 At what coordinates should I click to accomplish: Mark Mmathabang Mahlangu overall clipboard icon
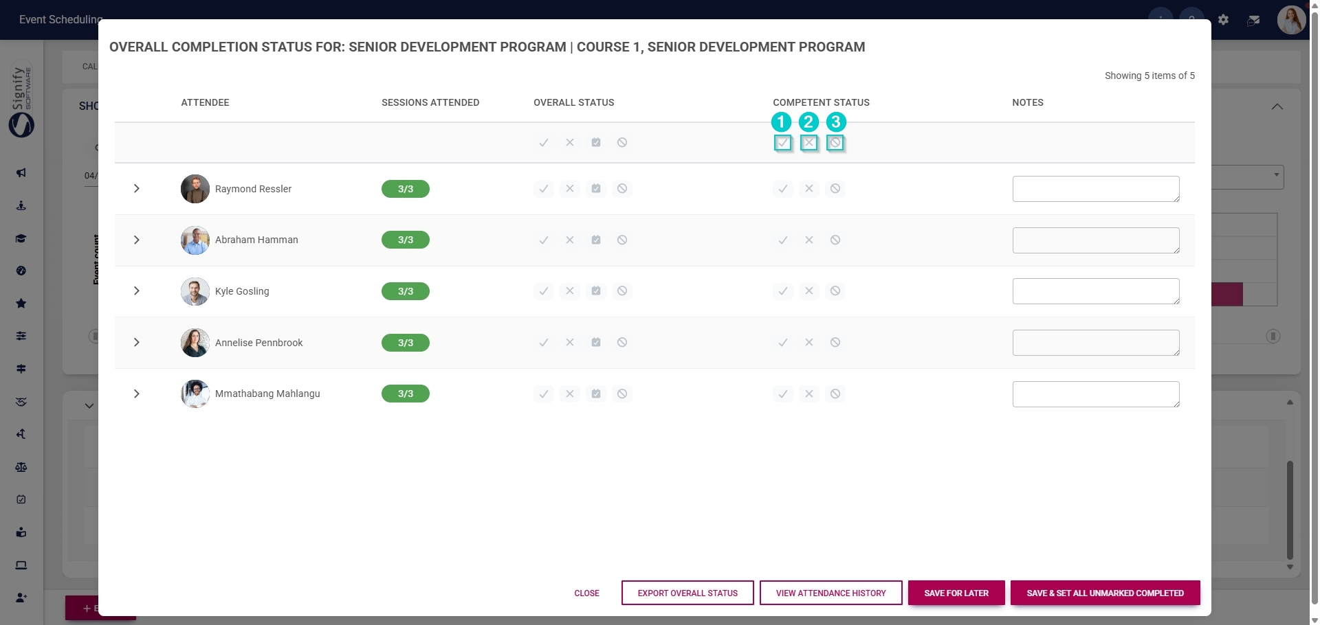point(596,394)
